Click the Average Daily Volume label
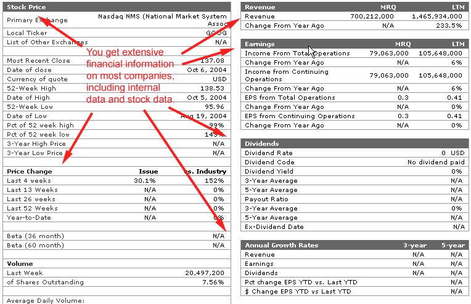 45,300
